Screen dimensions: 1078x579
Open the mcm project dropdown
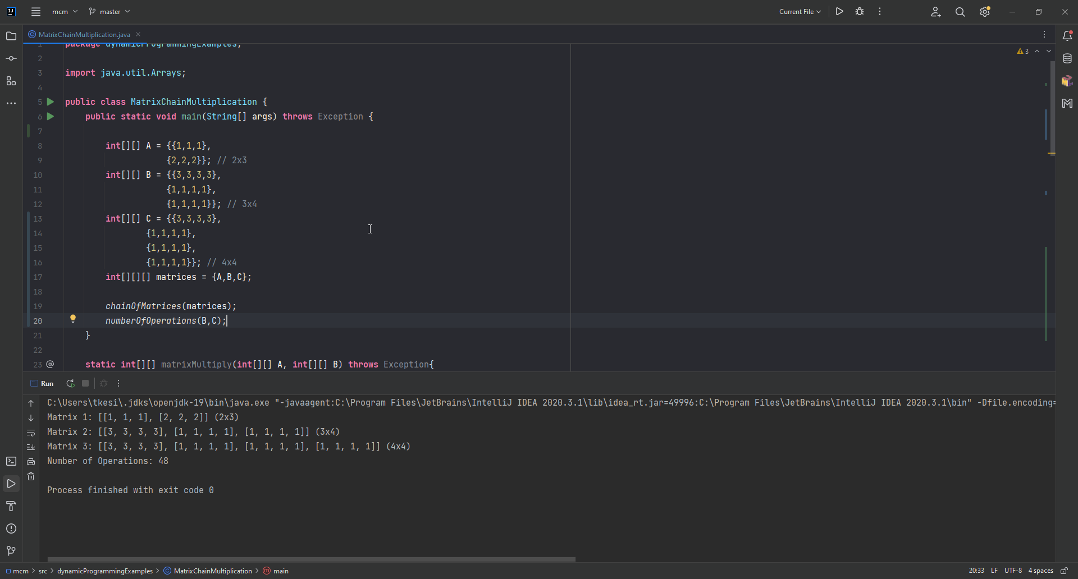65,12
